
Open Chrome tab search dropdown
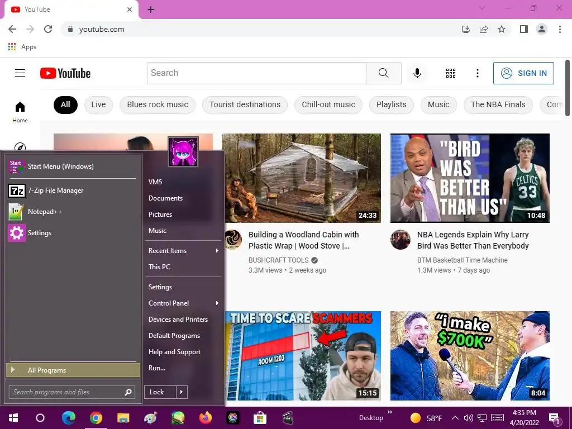(482, 8)
